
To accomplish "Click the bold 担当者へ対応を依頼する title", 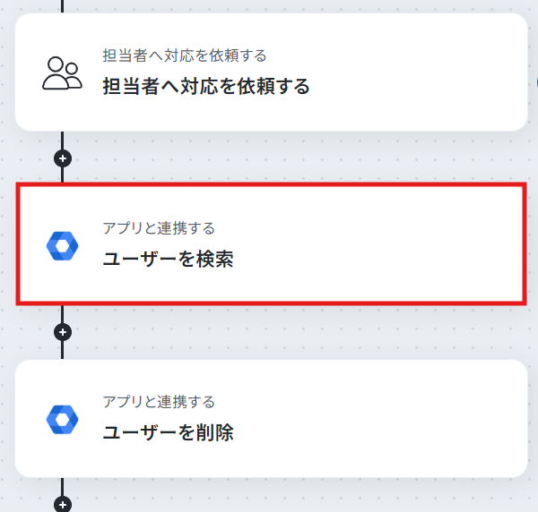I will point(205,87).
